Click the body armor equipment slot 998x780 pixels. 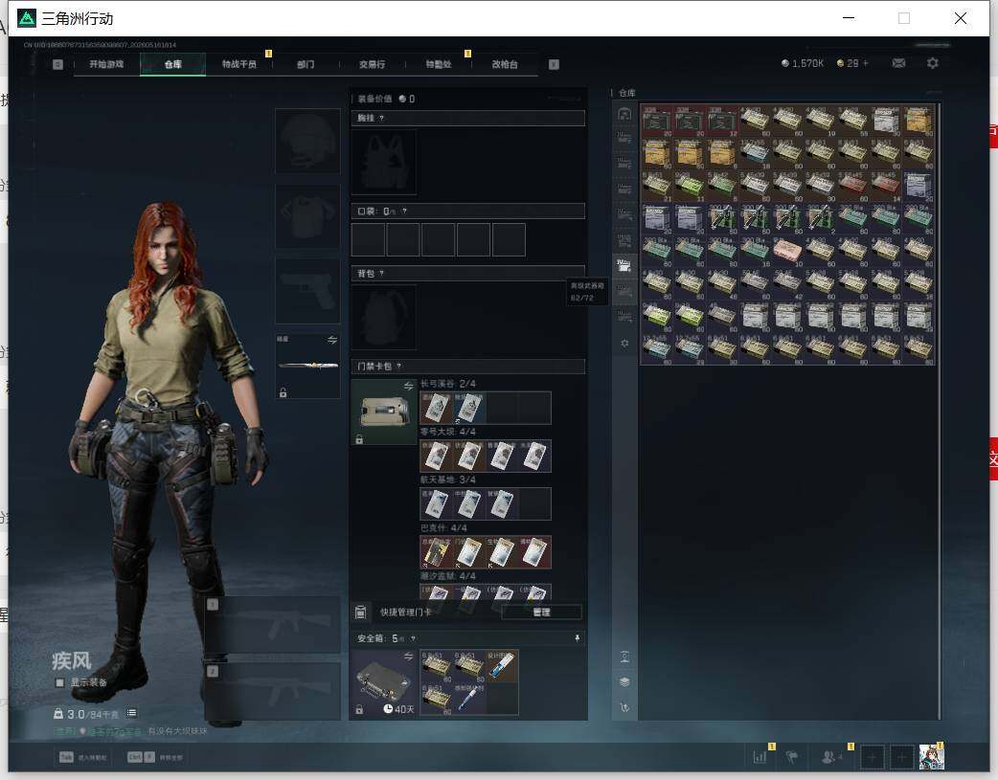tap(307, 216)
